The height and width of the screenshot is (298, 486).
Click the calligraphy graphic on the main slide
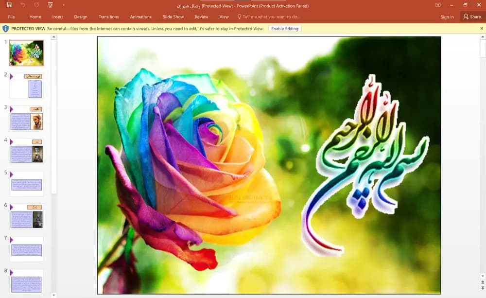[x=366, y=164]
